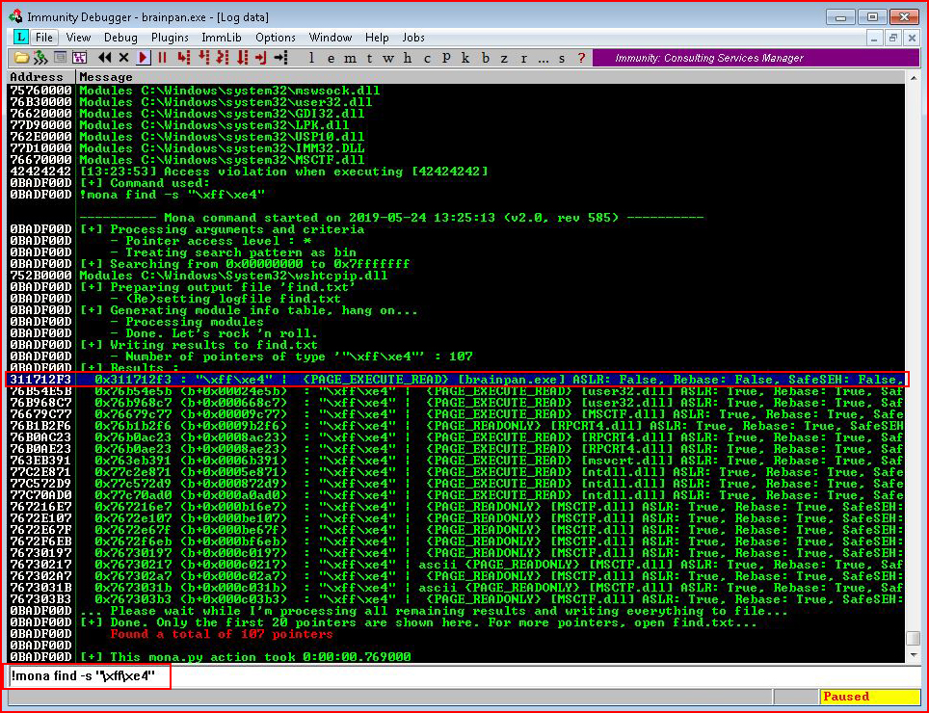This screenshot has width=929, height=713.
Task: Show Call stack with 'k' button
Action: click(465, 58)
